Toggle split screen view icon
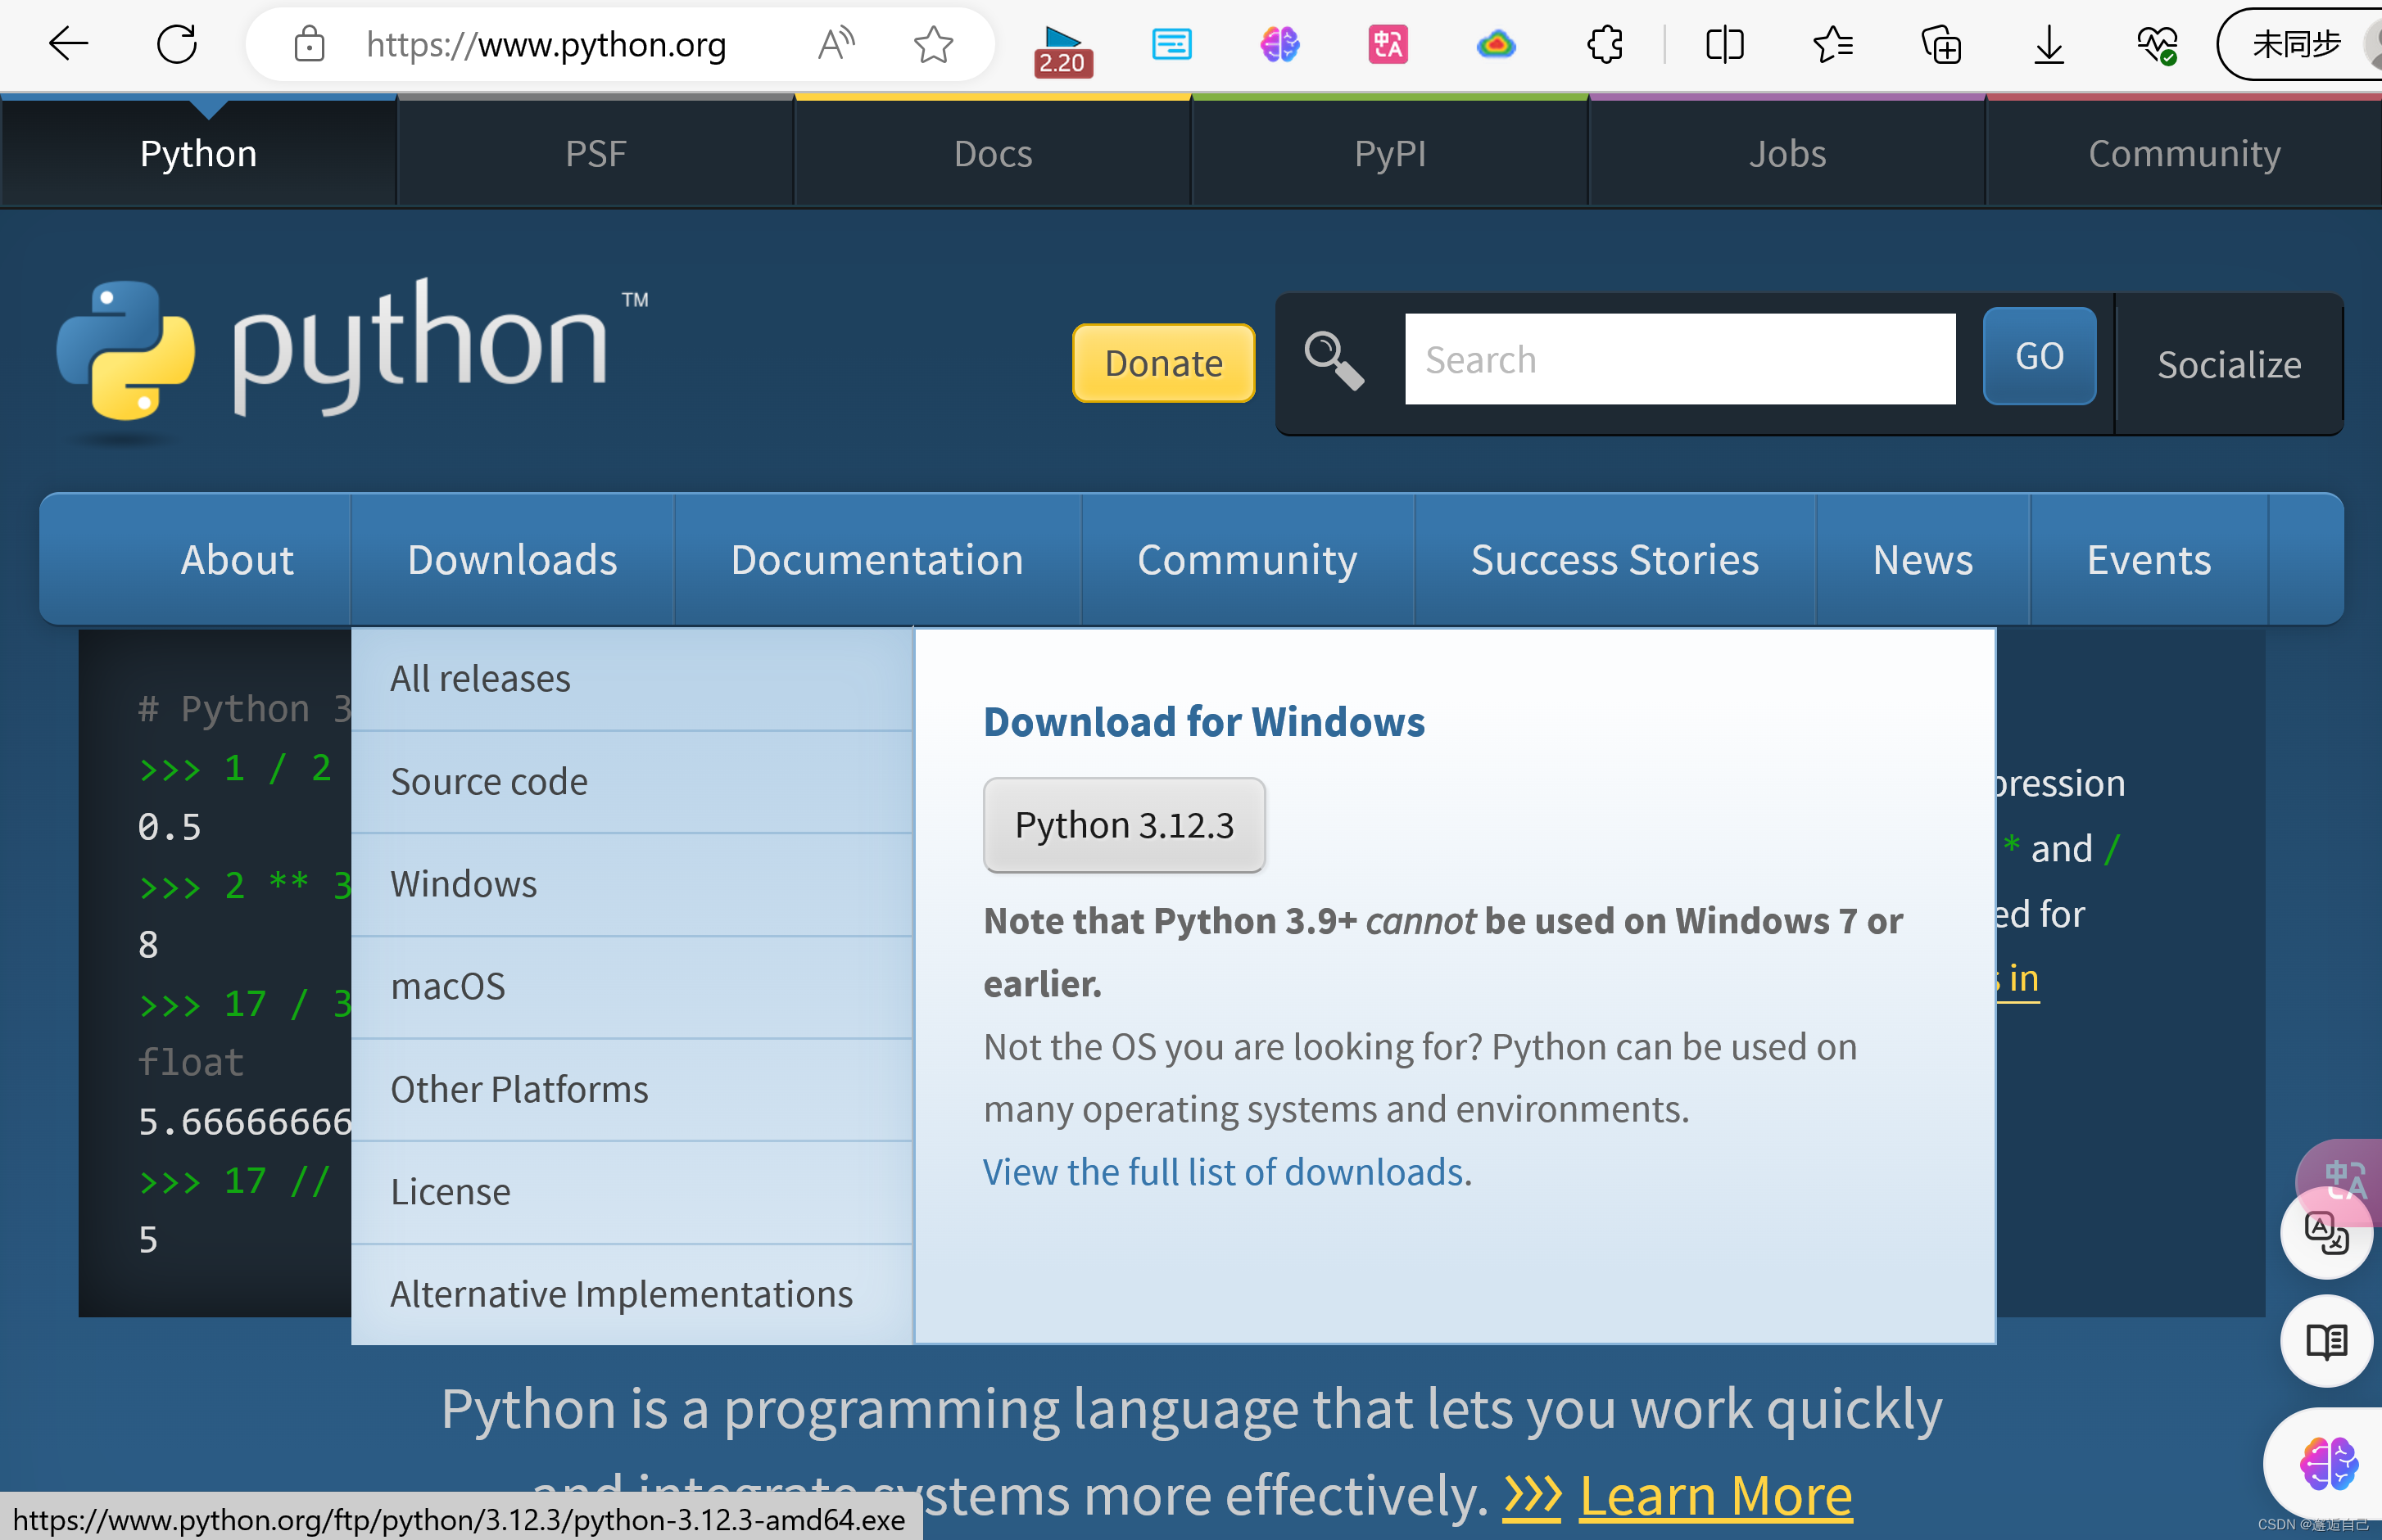This screenshot has width=2382, height=1540. coord(1723,44)
